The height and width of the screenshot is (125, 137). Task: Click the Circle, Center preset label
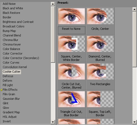100,29
